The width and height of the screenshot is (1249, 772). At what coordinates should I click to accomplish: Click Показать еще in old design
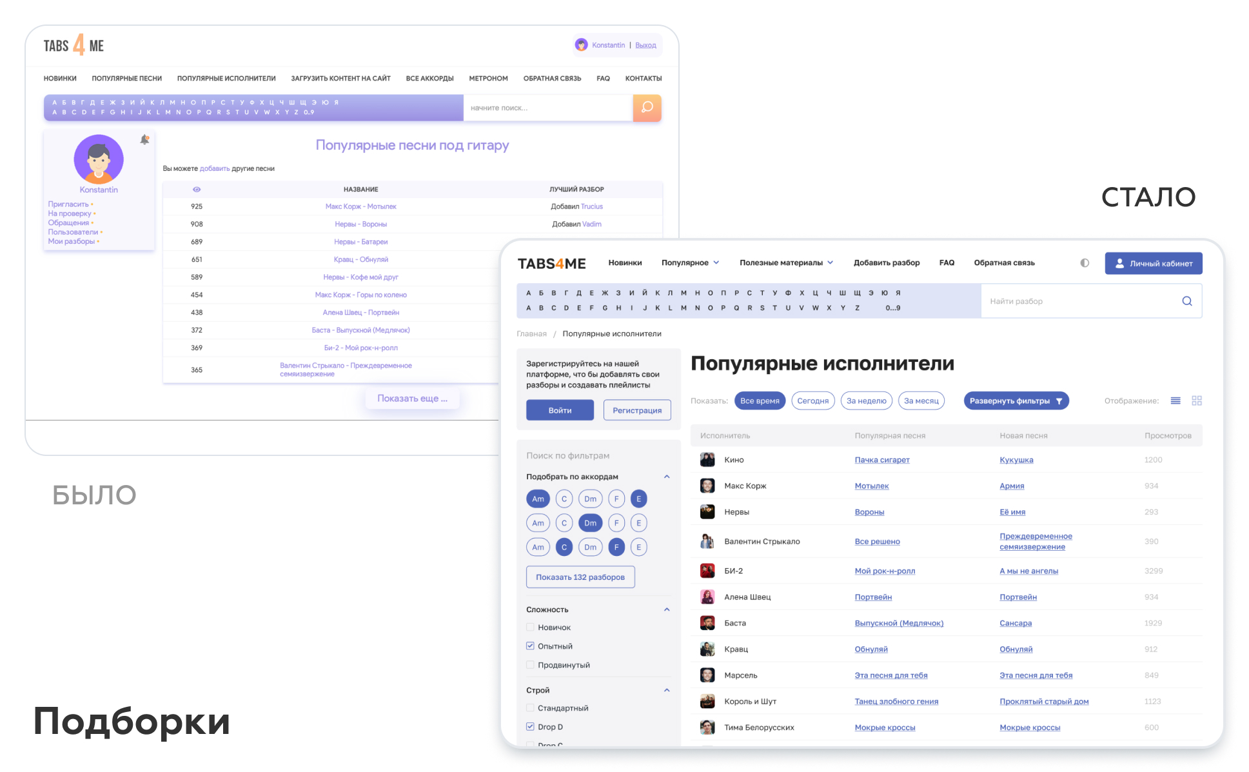coord(413,399)
